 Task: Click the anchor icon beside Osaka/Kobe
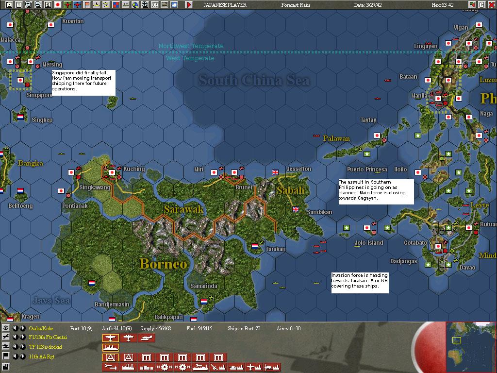tap(5, 328)
